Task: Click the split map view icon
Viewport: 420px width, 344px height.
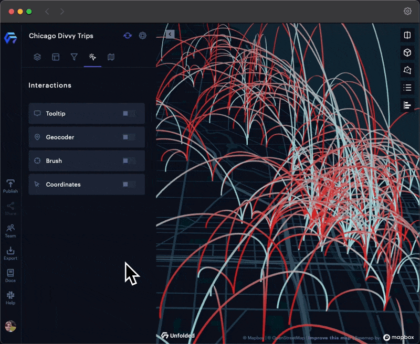Action: (x=407, y=35)
